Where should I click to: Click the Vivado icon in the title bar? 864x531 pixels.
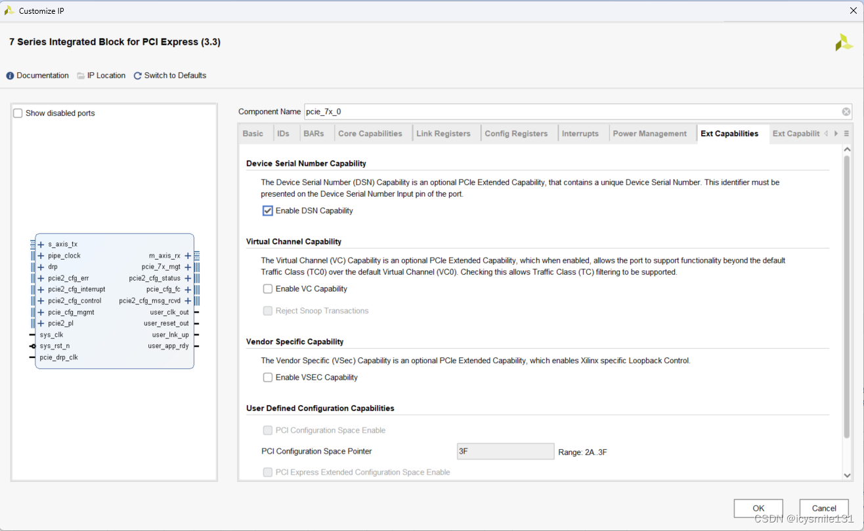[9, 11]
